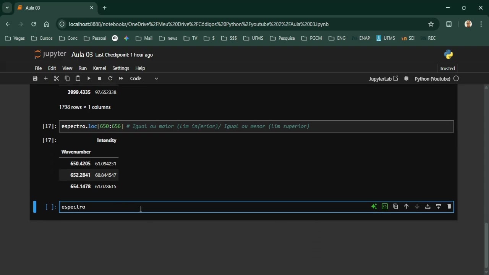Image resolution: width=489 pixels, height=275 pixels.
Task: Enable the debugger bug icon
Action: click(406, 78)
